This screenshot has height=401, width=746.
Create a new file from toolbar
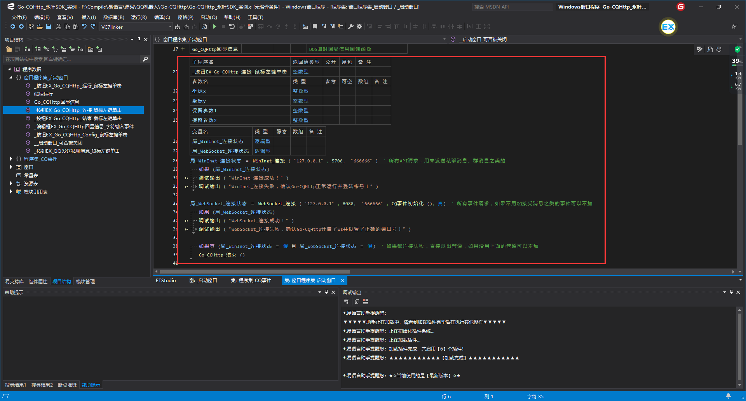[x=31, y=26]
